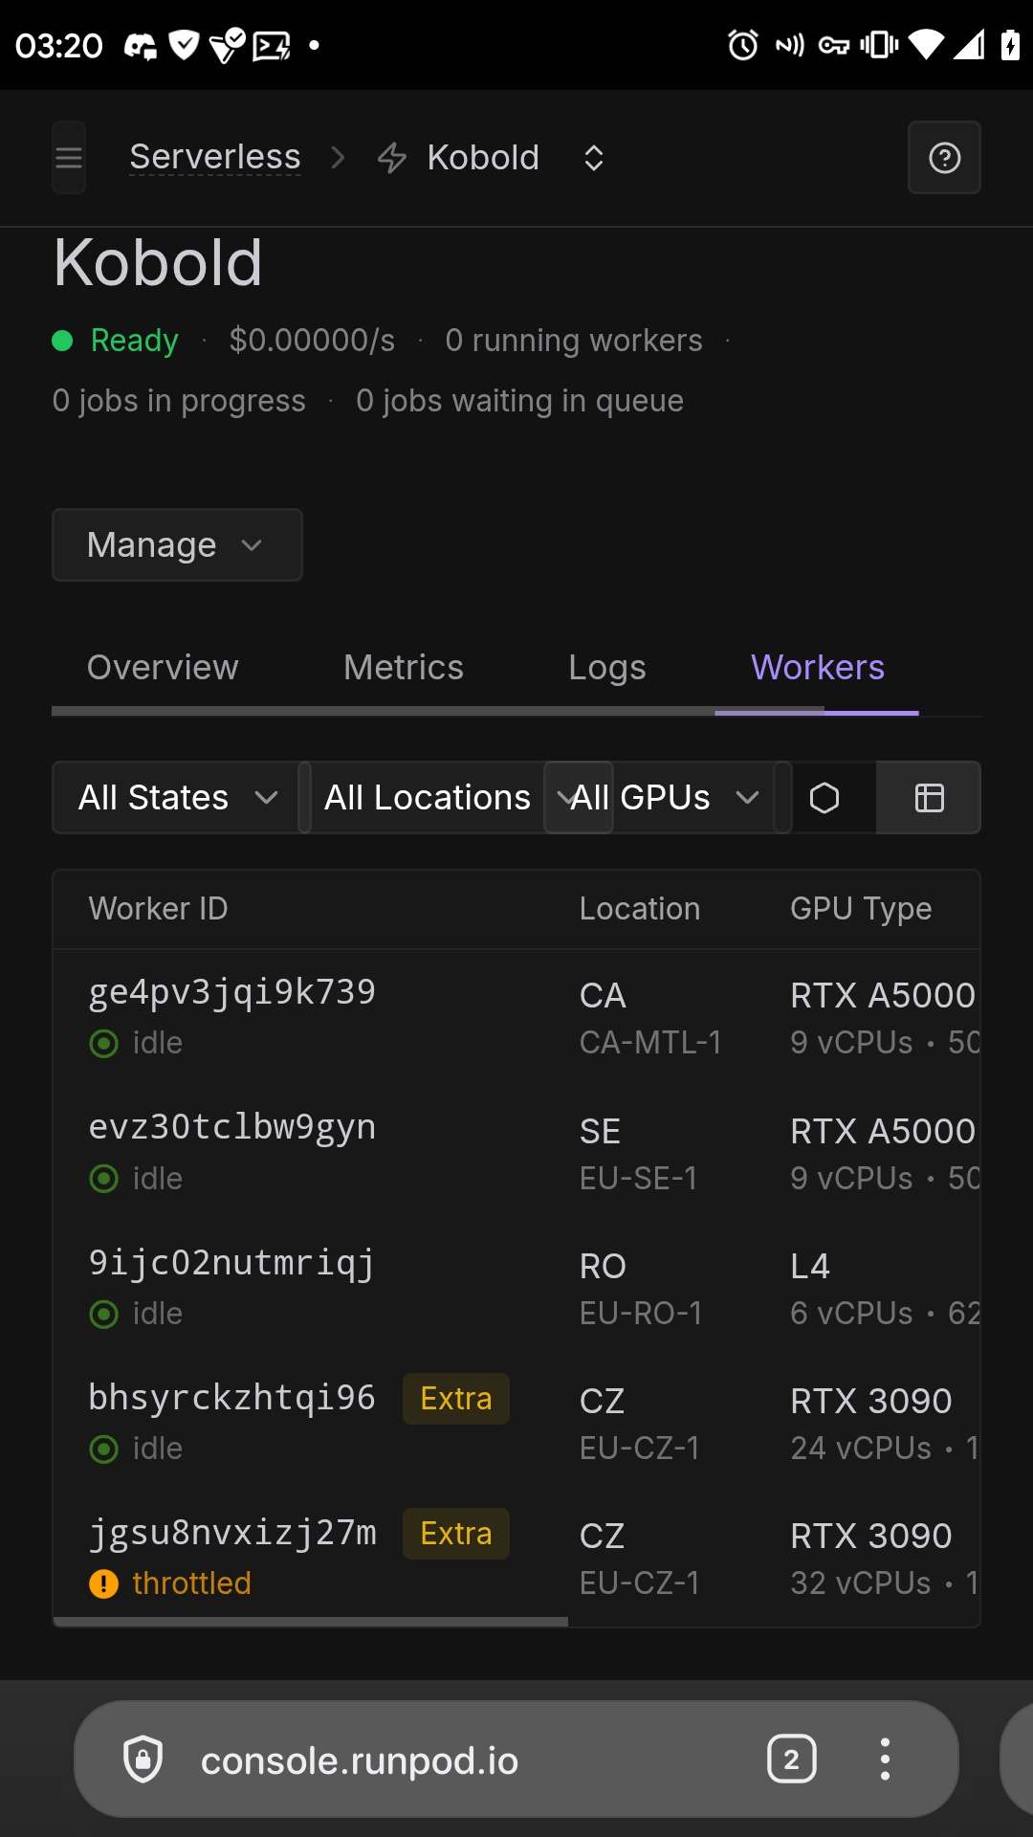Switch to the Metrics tab
1033x1837 pixels.
pyautogui.click(x=404, y=668)
